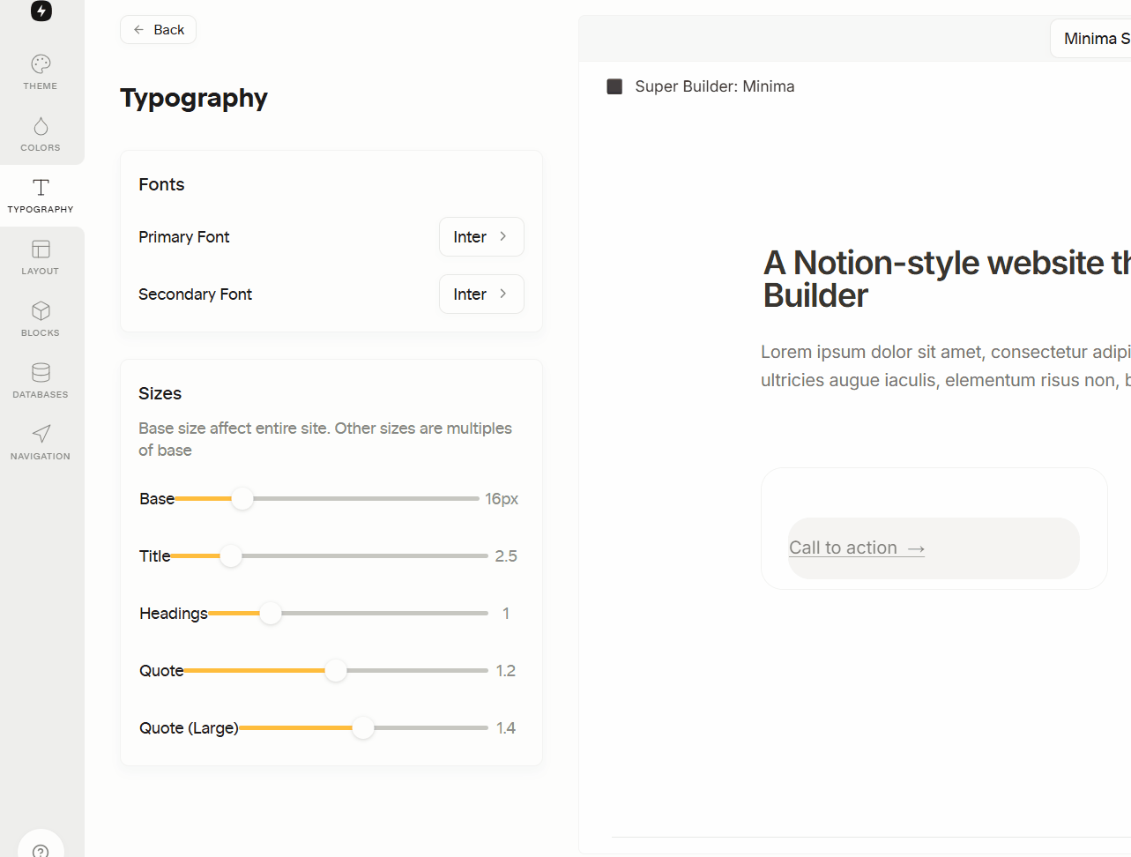This screenshot has height=857, width=1131.
Task: Click the lightning bolt app logo
Action: point(41,11)
